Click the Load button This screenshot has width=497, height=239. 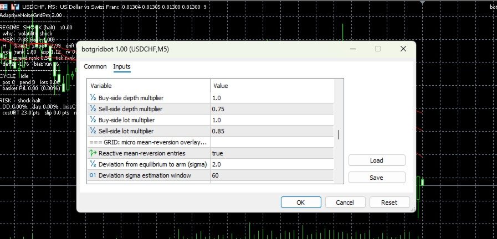point(377,160)
